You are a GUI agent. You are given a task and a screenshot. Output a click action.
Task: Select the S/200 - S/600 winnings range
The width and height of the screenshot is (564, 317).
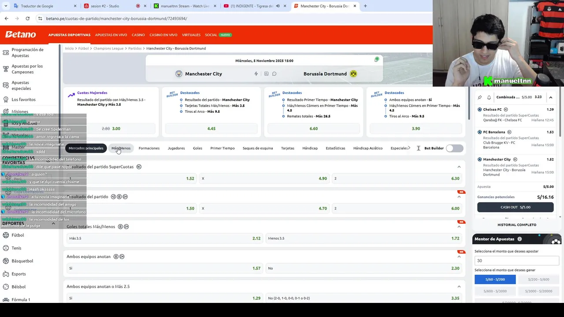[x=538, y=280]
